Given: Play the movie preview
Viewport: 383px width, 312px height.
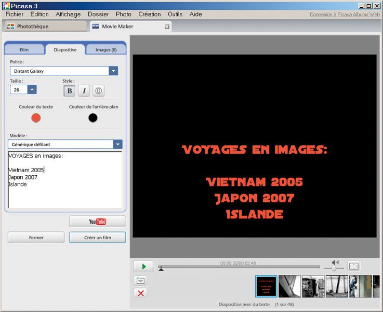Looking at the screenshot, I should click(x=143, y=266).
